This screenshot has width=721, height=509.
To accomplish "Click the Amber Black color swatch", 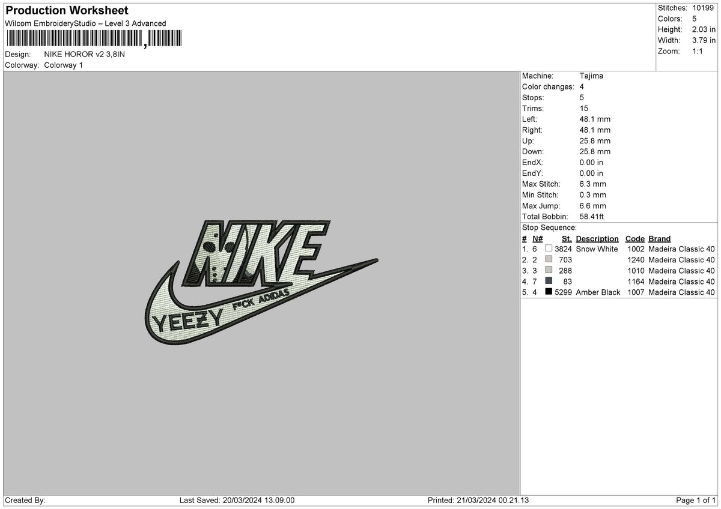I will [x=549, y=292].
